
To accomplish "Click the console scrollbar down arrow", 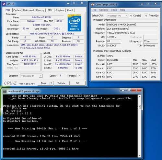I will click(x=139, y=156).
